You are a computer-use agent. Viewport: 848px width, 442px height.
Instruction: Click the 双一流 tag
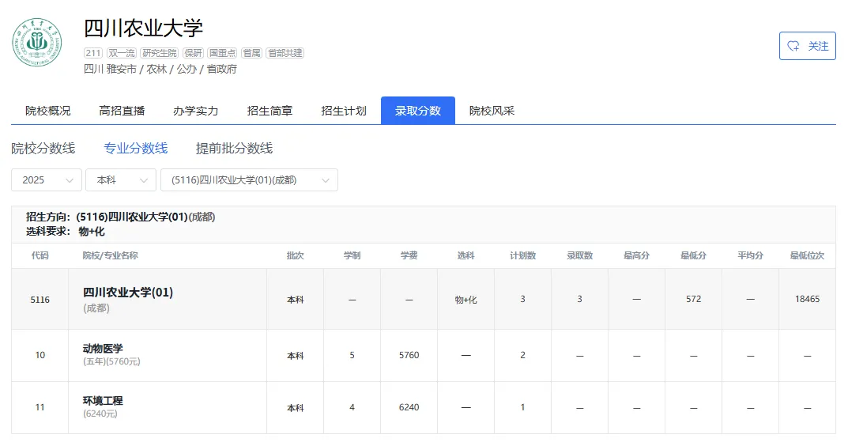pyautogui.click(x=121, y=53)
